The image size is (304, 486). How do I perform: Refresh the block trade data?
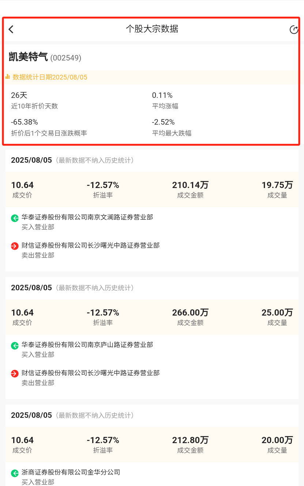[294, 30]
